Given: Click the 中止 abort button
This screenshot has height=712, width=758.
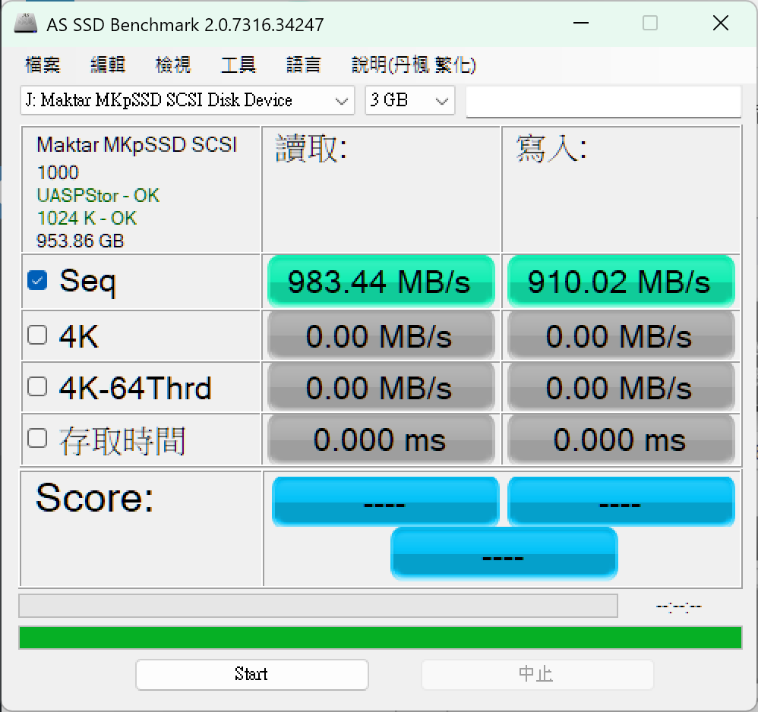Looking at the screenshot, I should point(537,674).
